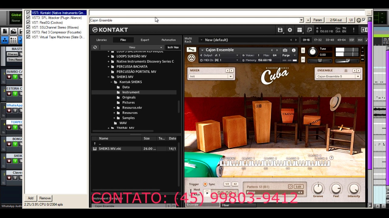Viewport: 389px width, 218px height.
Task: Click the 2/64 out button
Action: pyautogui.click(x=336, y=20)
